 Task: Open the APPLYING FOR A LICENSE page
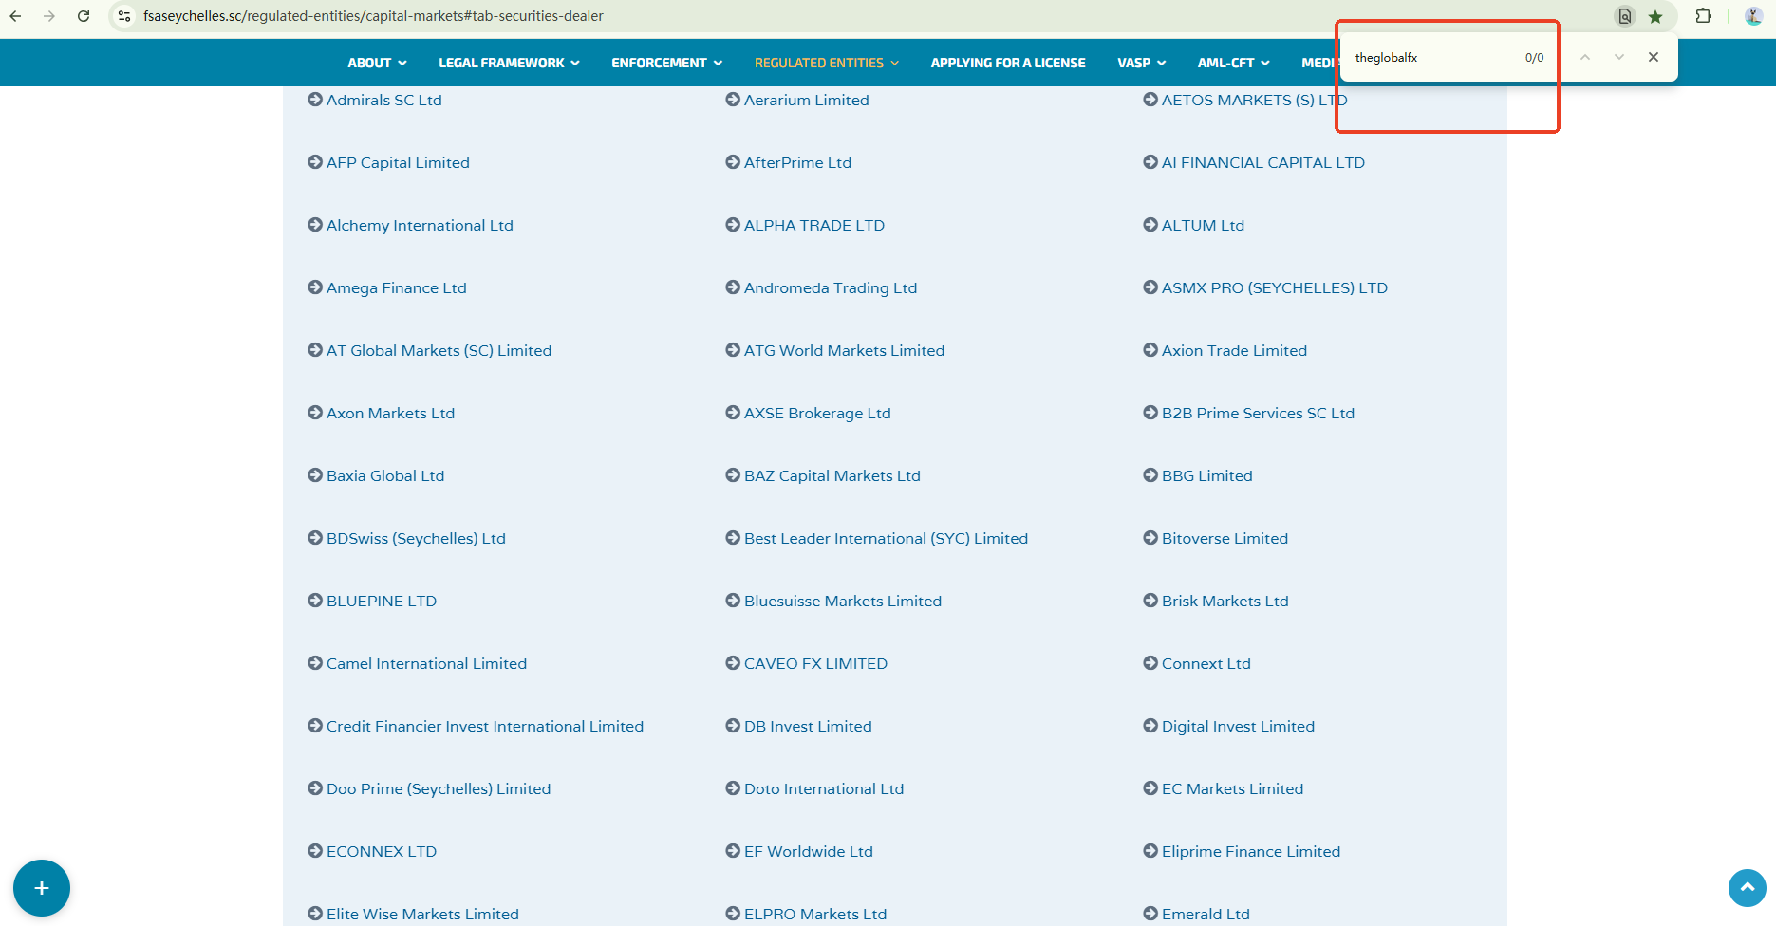coord(1008,63)
